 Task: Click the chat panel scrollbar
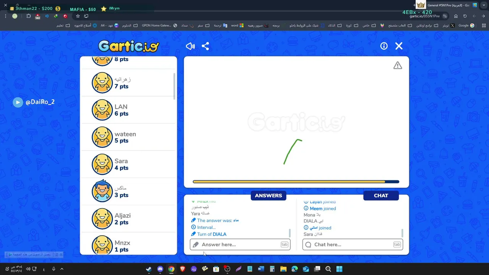402,233
